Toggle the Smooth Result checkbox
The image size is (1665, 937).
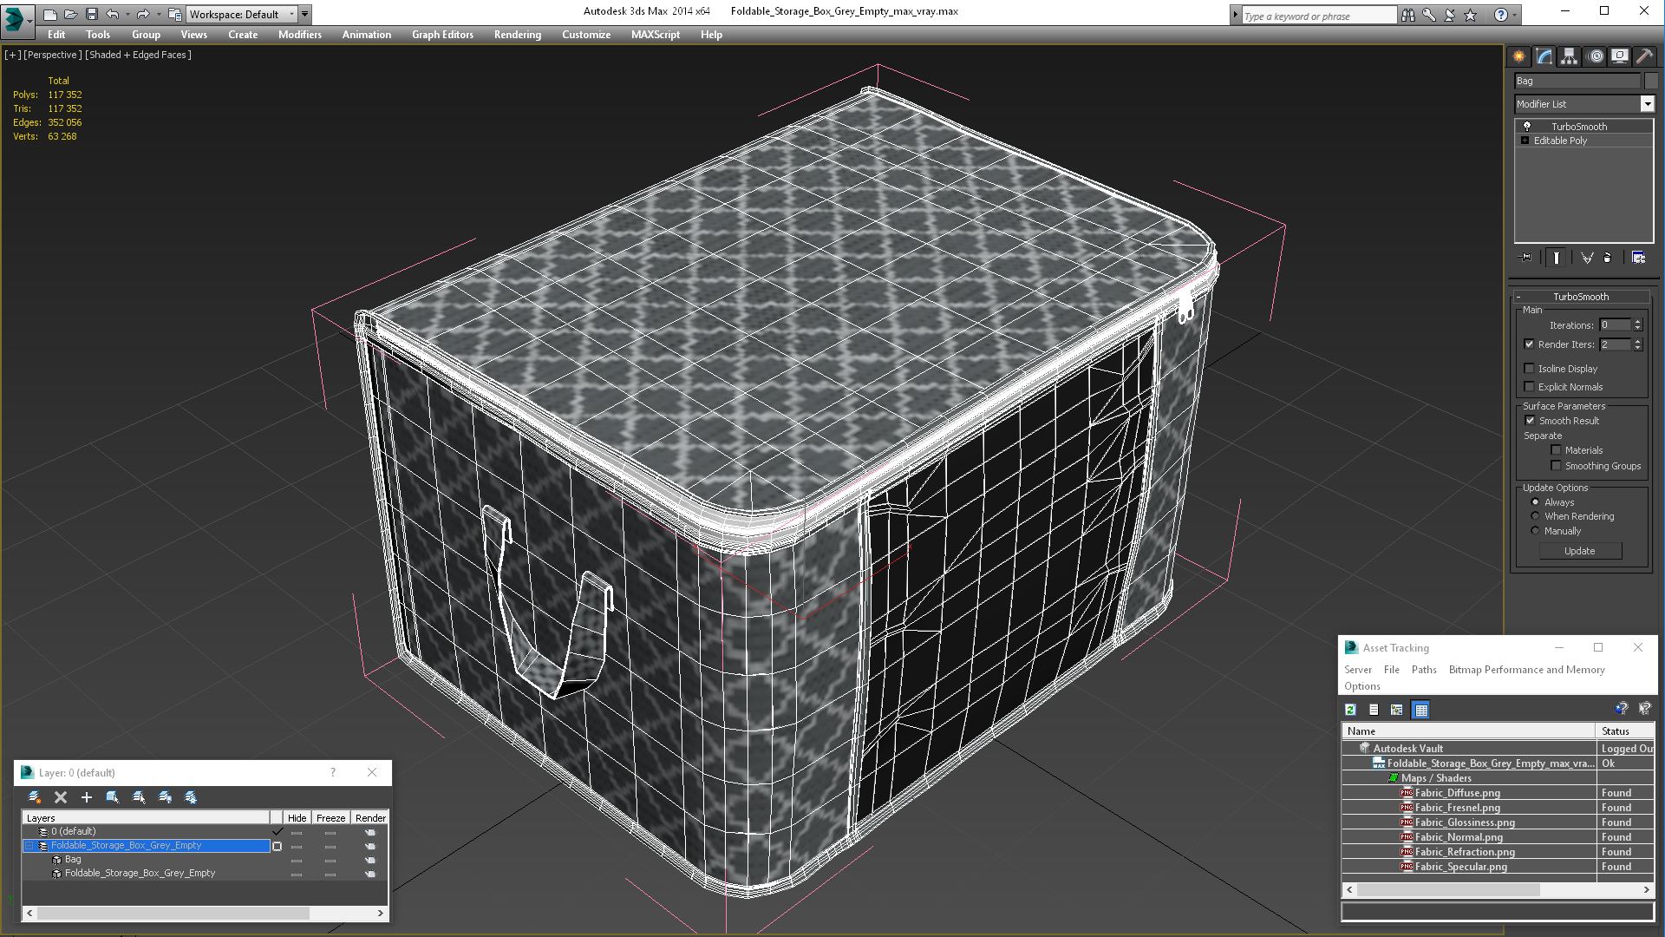coord(1530,421)
